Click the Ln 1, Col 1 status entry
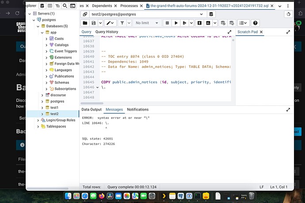 click(x=278, y=187)
